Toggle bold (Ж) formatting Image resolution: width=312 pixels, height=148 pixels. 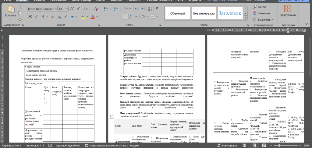pos(30,16)
